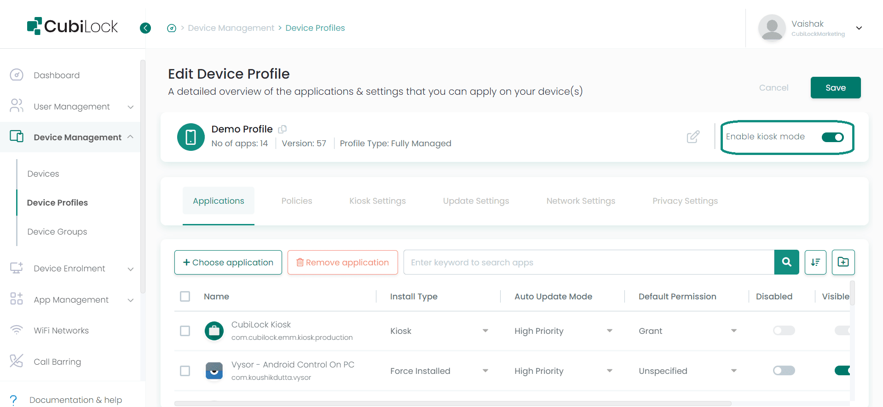Open Dashboard from the sidebar
This screenshot has height=407, width=883.
point(57,75)
